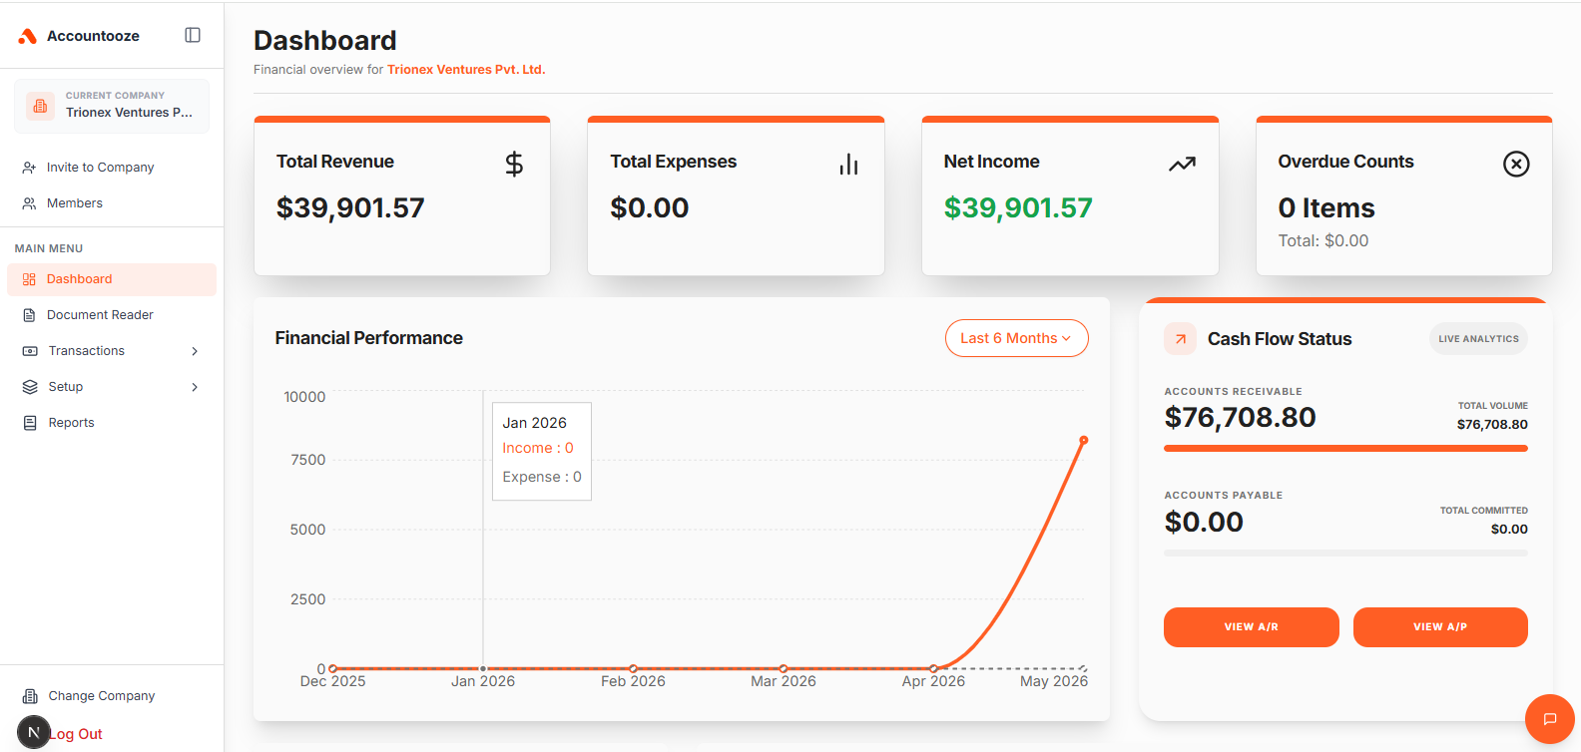Click the $76,708.80 Accounts Receivable amount
This screenshot has height=752, width=1581.
1240,417
